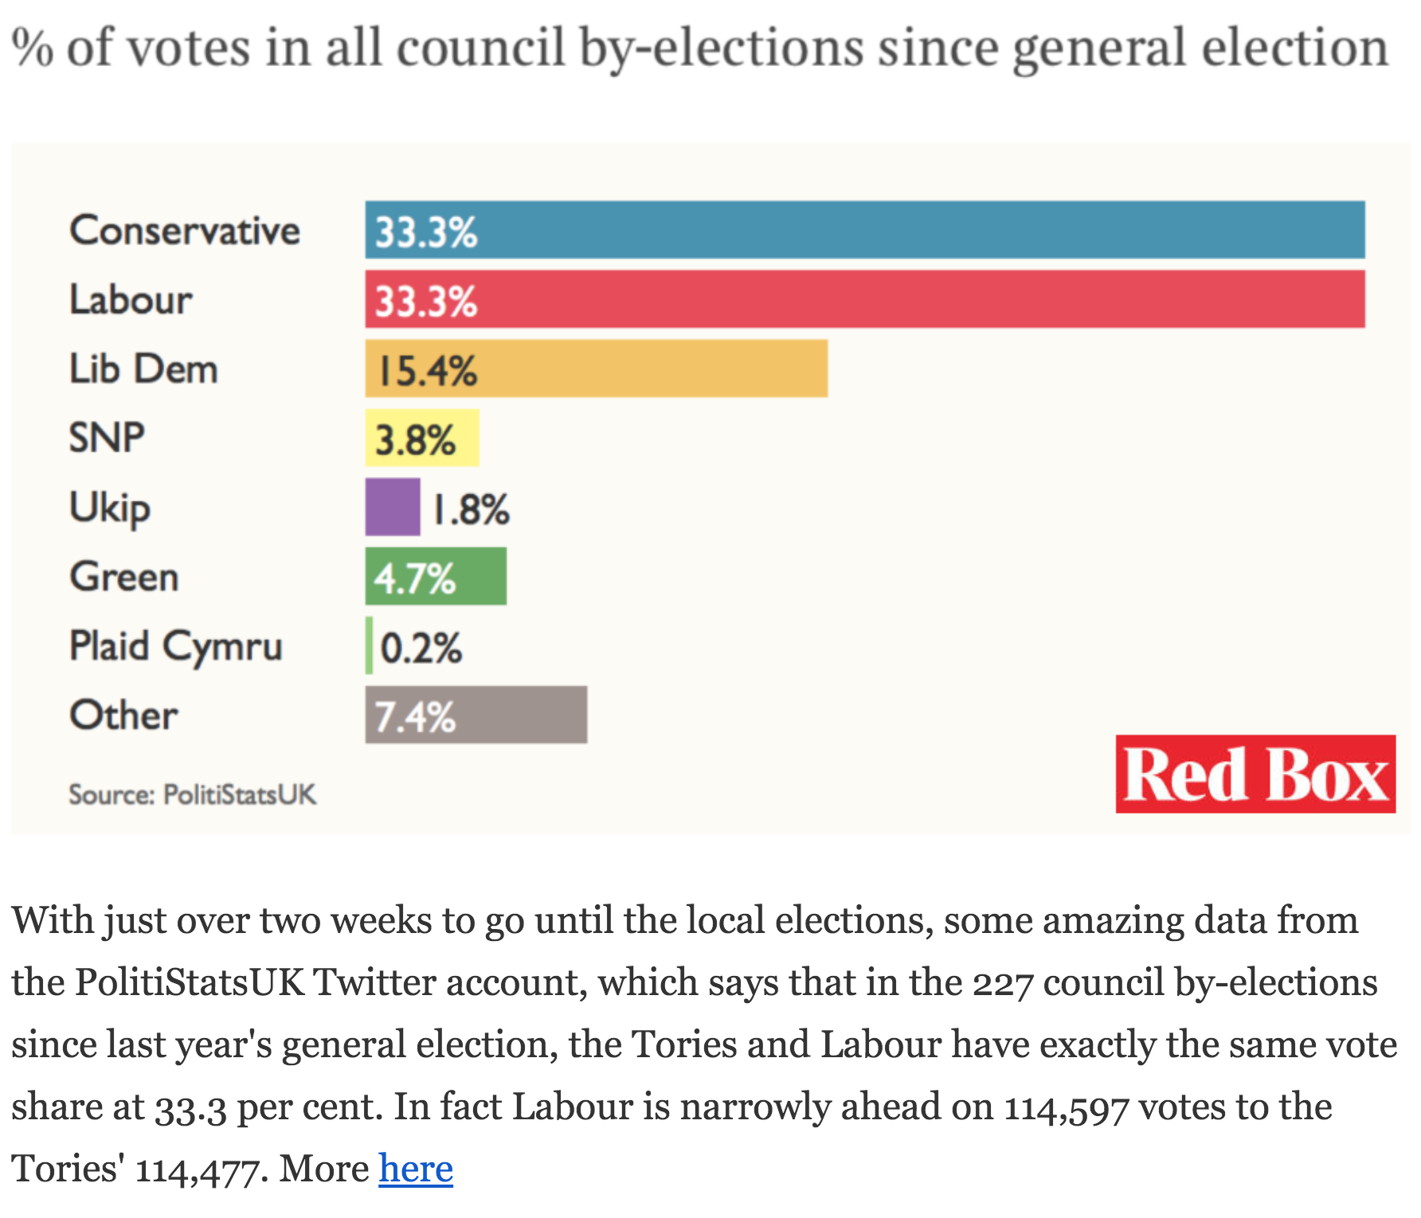This screenshot has width=1421, height=1218.
Task: Click the purple Ukip bar
Action: (x=393, y=507)
